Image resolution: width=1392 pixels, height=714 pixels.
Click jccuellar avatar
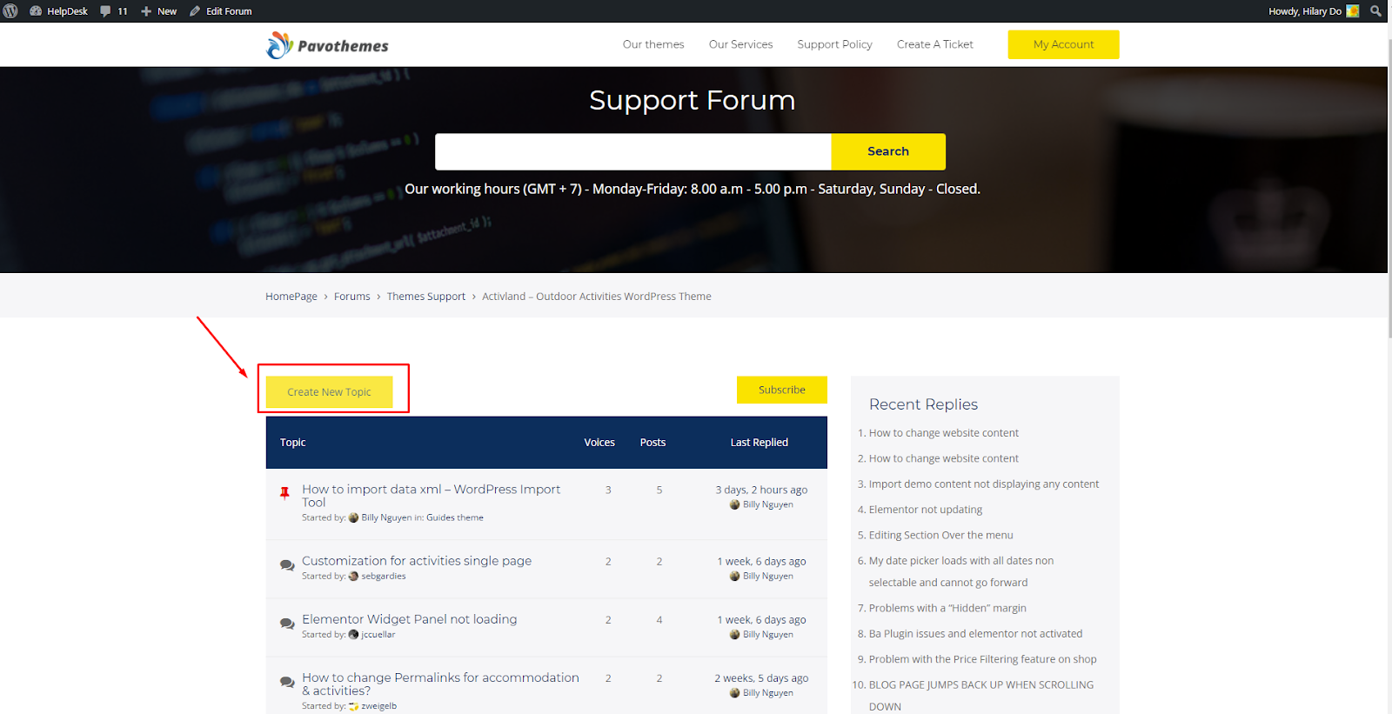(x=353, y=634)
